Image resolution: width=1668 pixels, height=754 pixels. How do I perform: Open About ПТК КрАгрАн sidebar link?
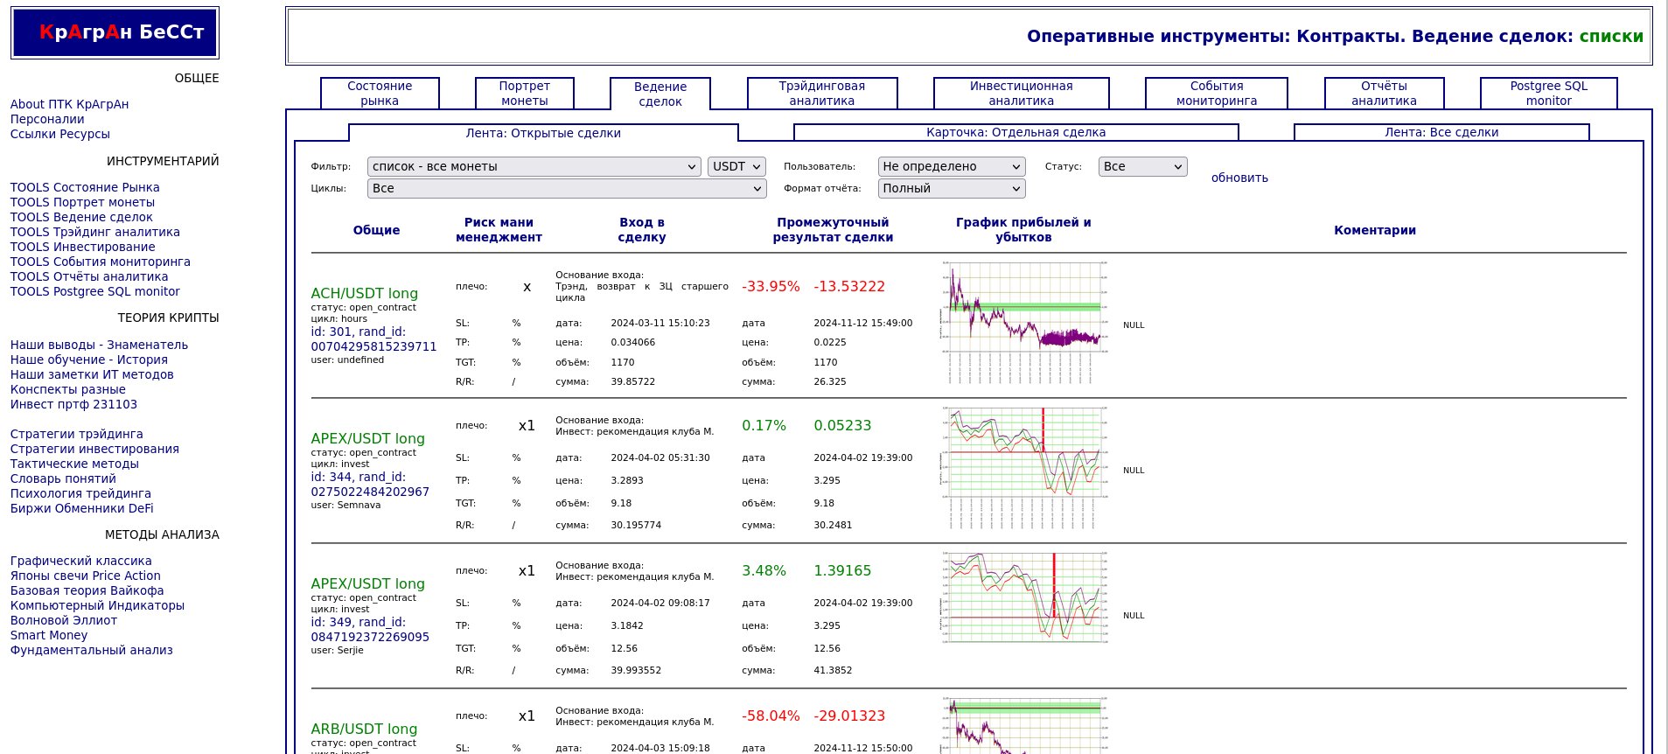tap(69, 104)
